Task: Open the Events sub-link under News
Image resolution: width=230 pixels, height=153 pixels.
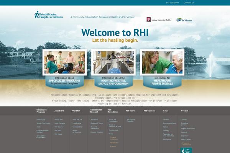Action: click(113, 146)
